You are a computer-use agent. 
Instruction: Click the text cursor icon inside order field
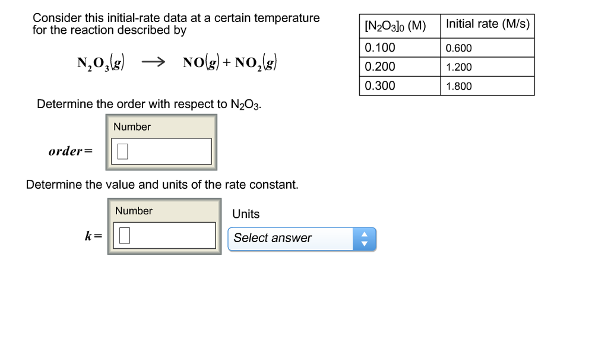pyautogui.click(x=121, y=151)
